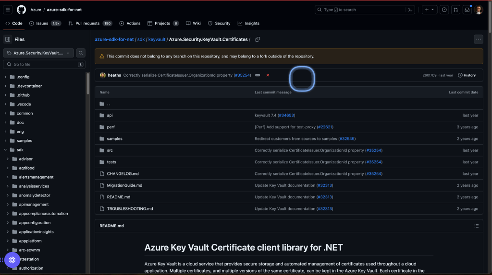Open commit History
Image resolution: width=492 pixels, height=275 pixels.
467,75
